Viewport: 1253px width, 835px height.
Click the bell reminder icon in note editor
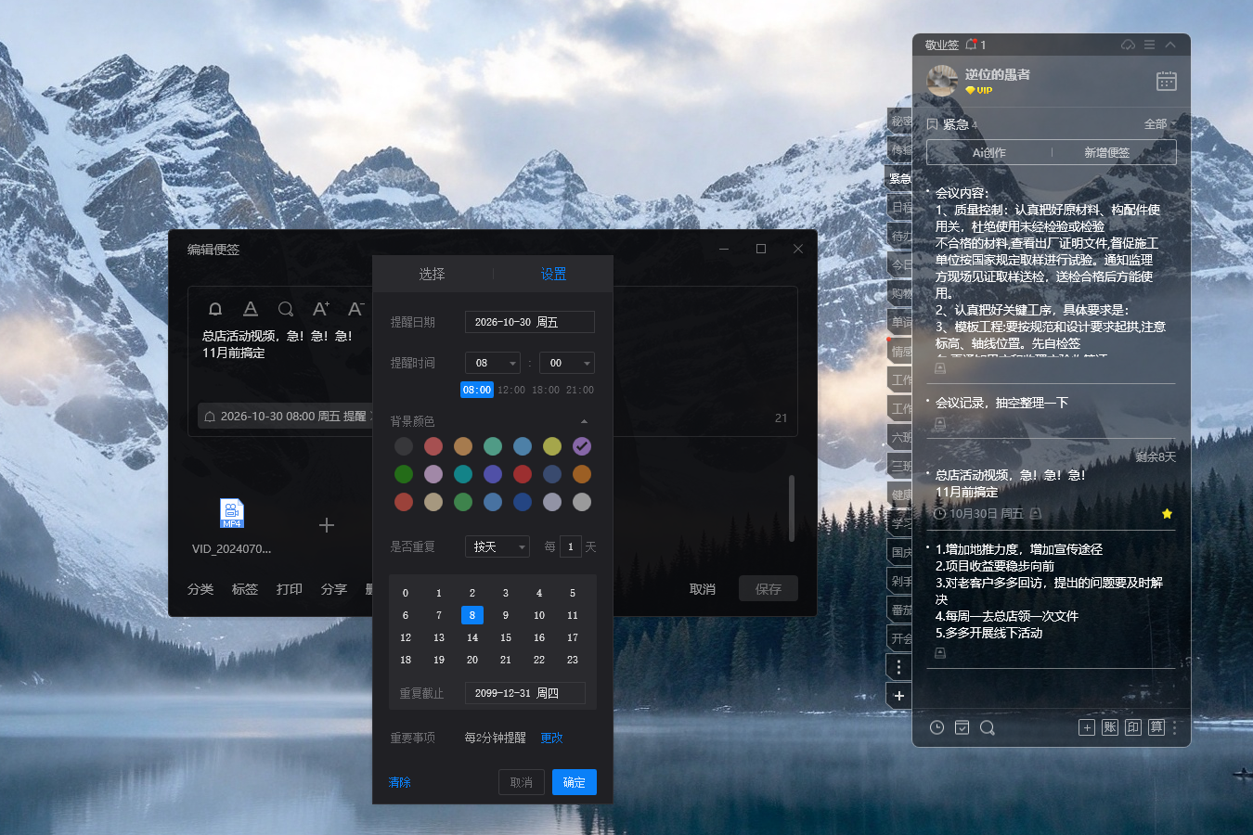point(215,309)
